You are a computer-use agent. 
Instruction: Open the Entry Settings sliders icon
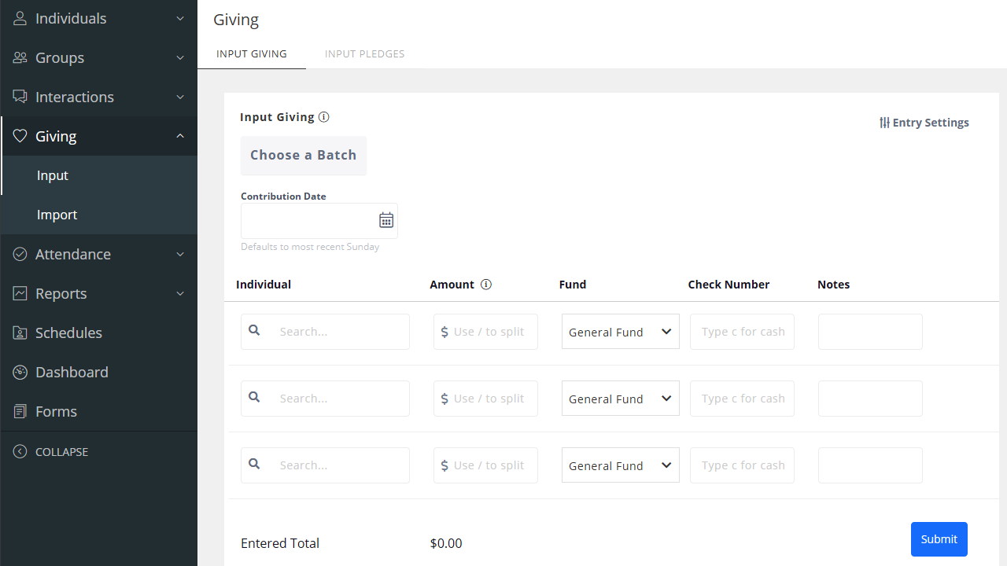pos(883,122)
